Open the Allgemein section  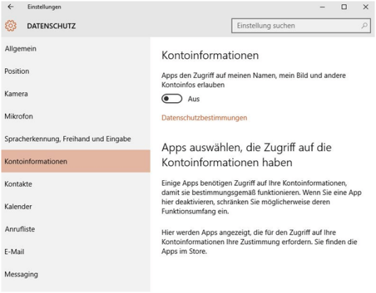76,49
